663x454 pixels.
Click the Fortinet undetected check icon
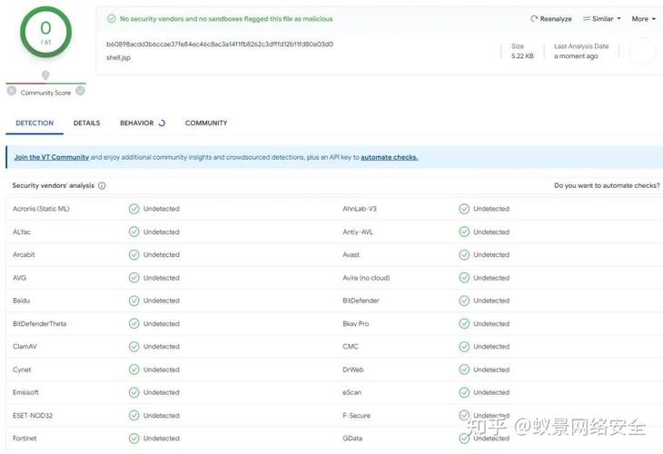(134, 439)
